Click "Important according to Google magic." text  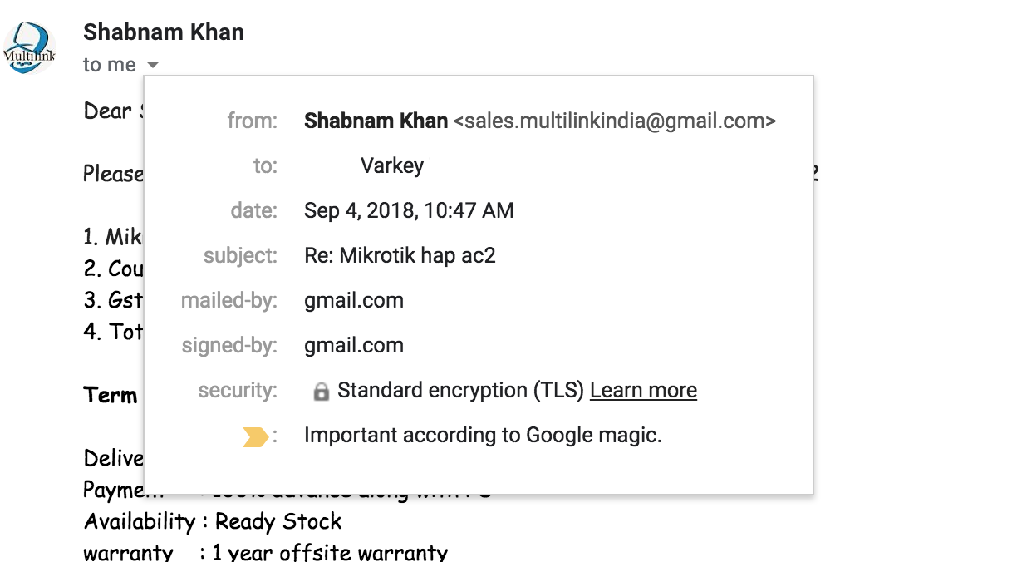pyautogui.click(x=483, y=435)
